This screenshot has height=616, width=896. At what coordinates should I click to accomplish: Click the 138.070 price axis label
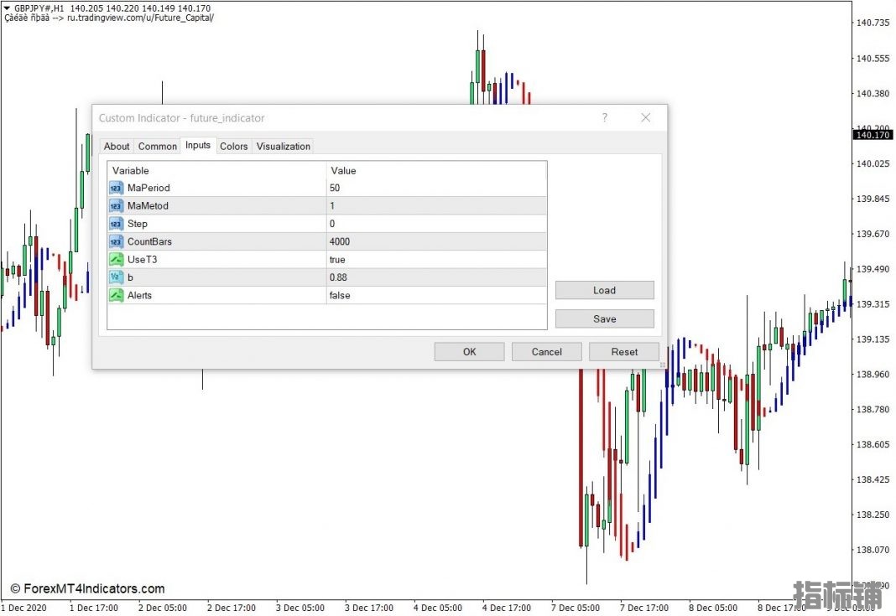(873, 550)
